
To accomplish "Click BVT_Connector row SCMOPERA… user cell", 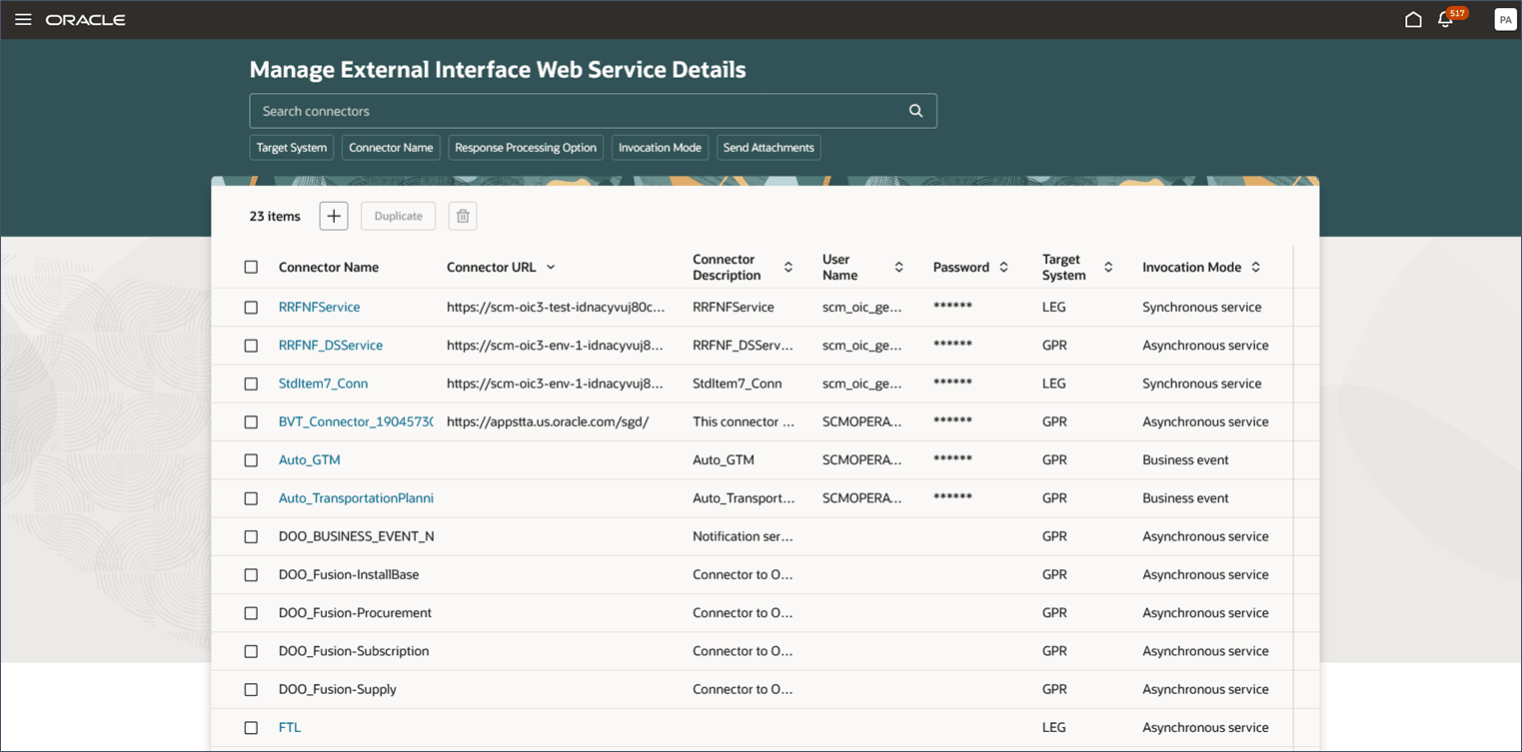I will [x=862, y=421].
